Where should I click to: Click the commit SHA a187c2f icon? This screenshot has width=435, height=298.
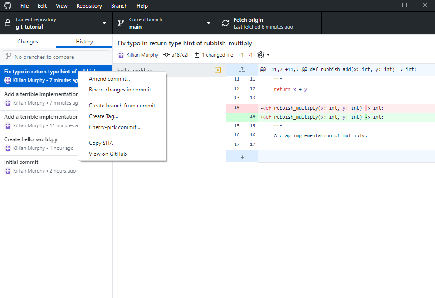pos(166,55)
